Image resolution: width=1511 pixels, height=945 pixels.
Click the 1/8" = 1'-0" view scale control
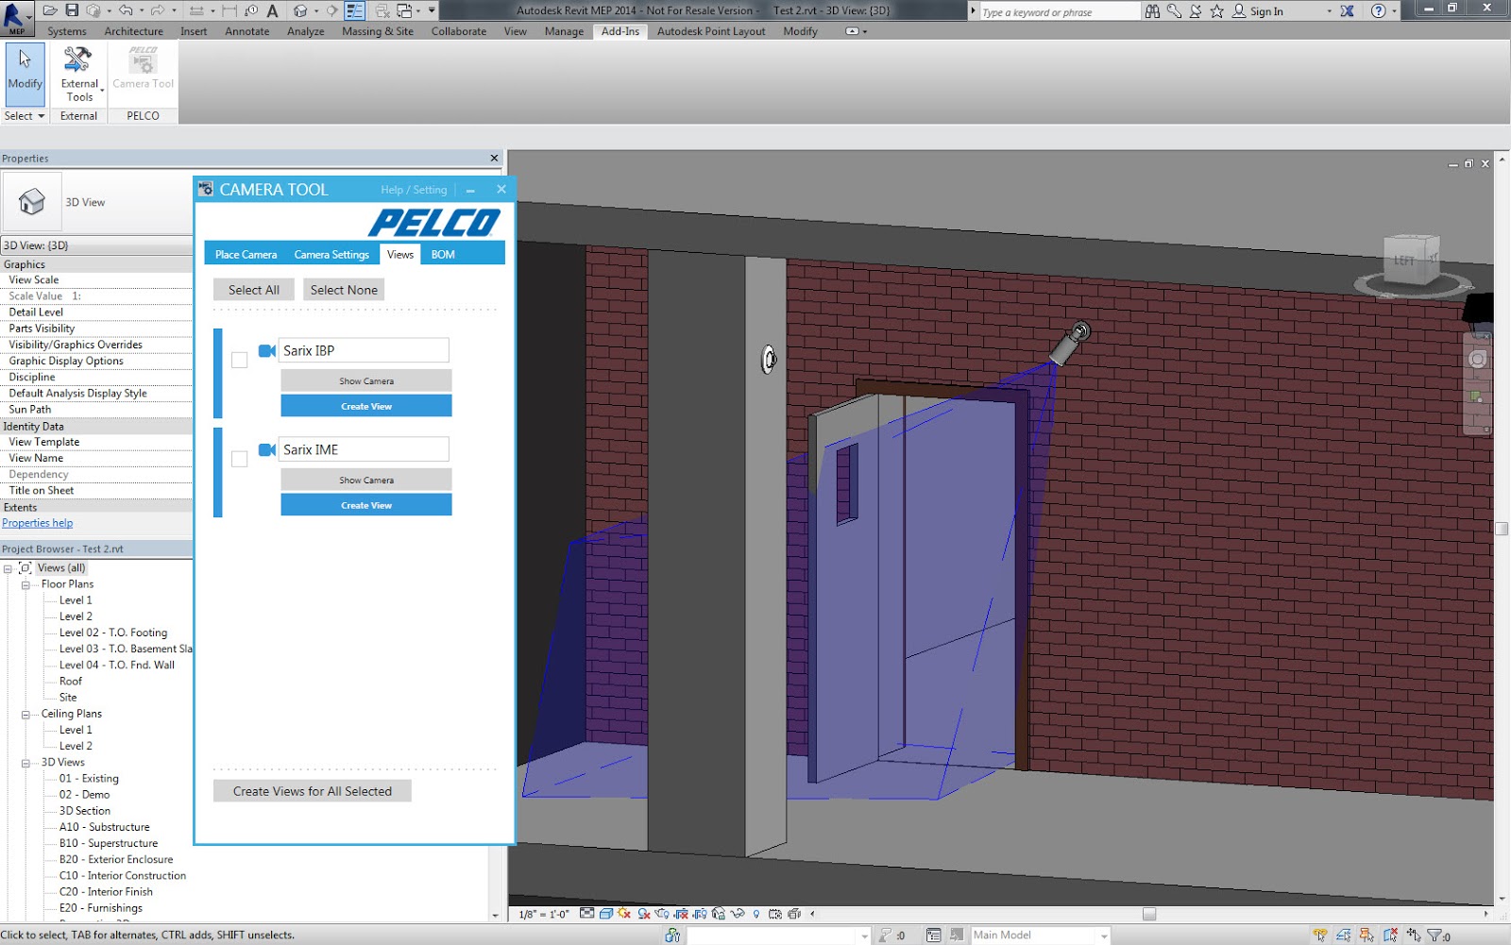(x=543, y=913)
